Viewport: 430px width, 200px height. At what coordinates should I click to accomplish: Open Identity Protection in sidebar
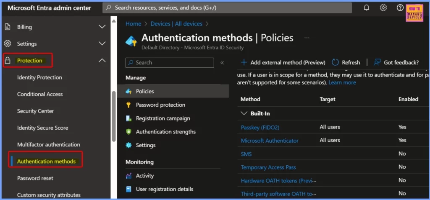(39, 77)
